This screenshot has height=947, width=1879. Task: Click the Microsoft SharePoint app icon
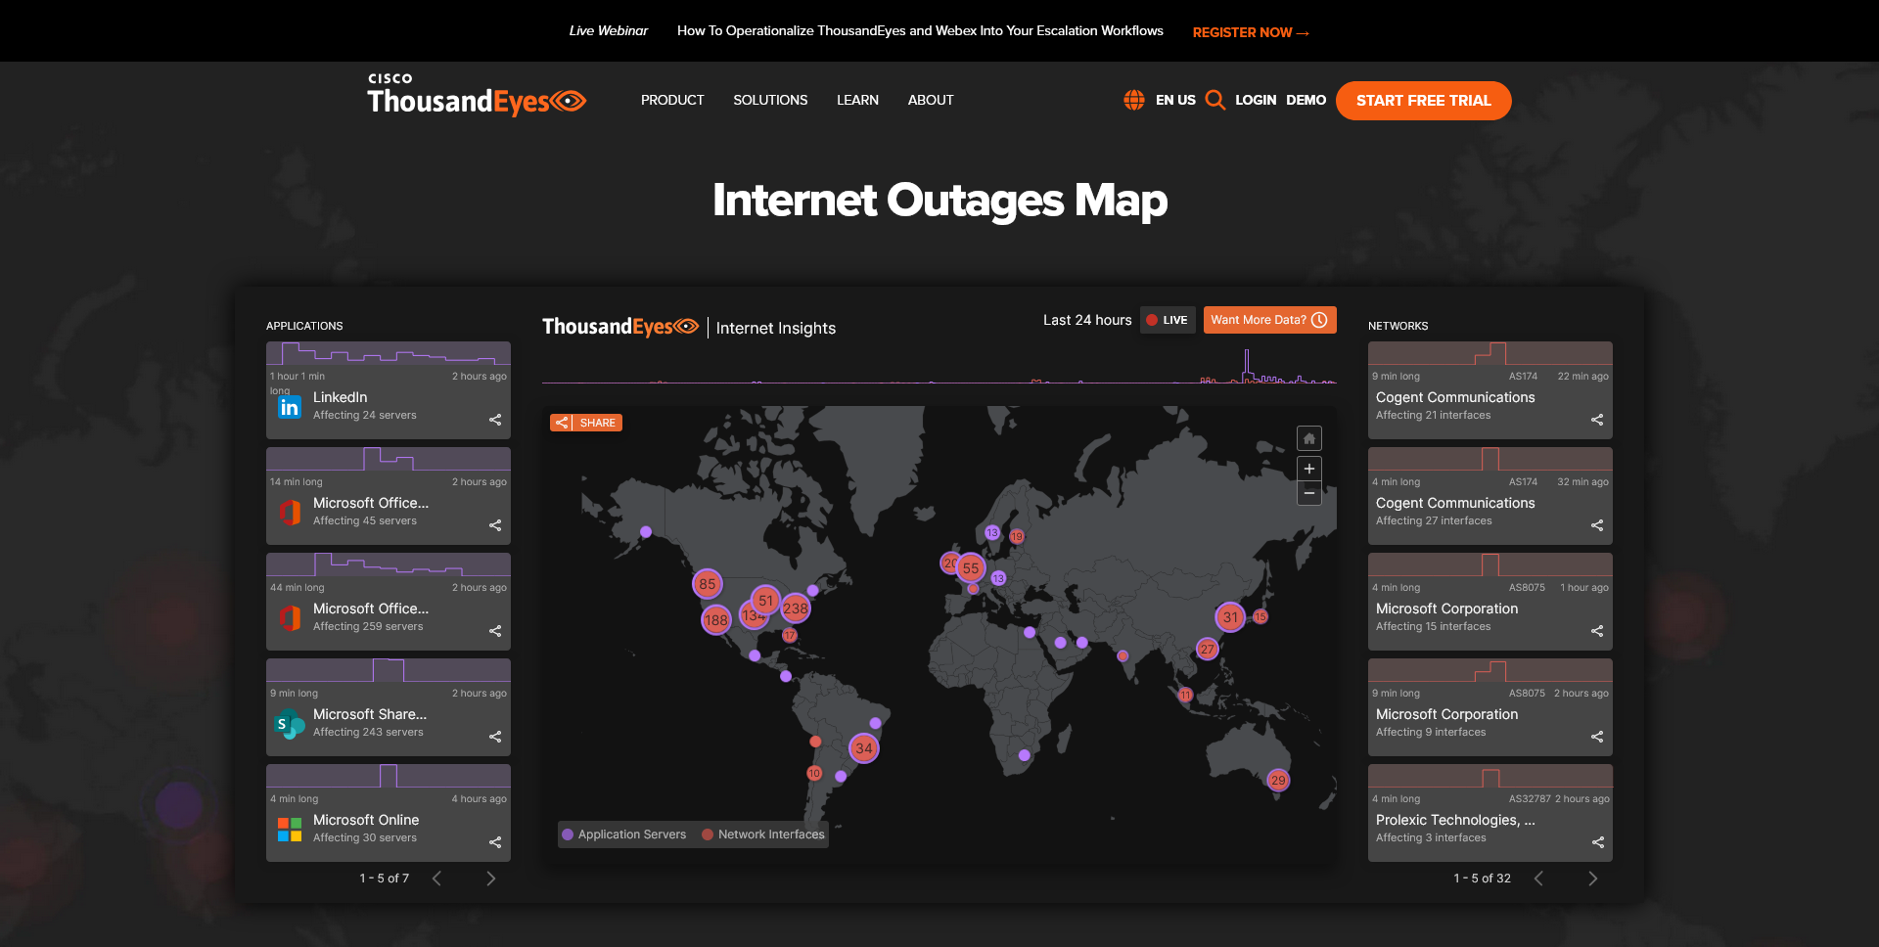(x=290, y=724)
